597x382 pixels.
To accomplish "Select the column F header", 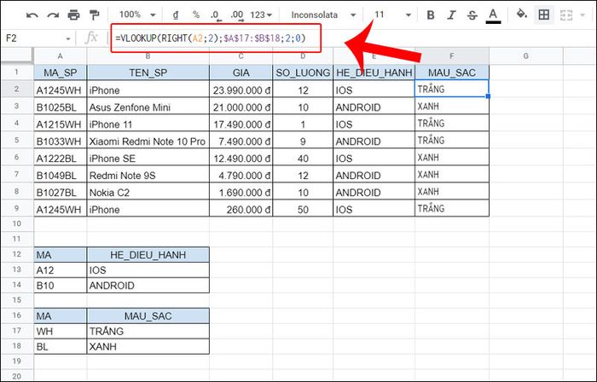I will 451,56.
